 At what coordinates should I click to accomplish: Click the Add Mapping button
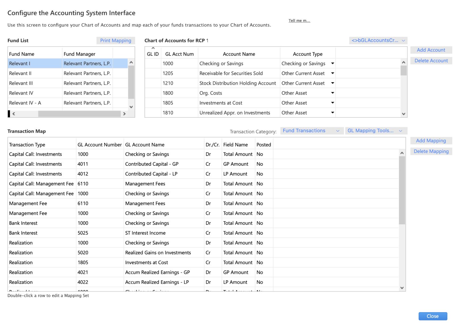click(x=431, y=140)
